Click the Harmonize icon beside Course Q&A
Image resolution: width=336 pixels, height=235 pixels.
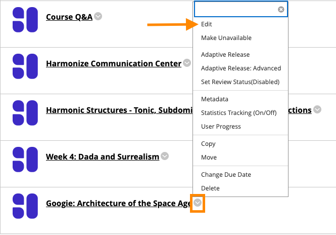click(25, 20)
